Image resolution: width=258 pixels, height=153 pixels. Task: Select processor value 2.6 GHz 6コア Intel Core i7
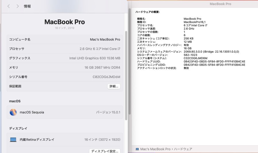(x=100, y=49)
